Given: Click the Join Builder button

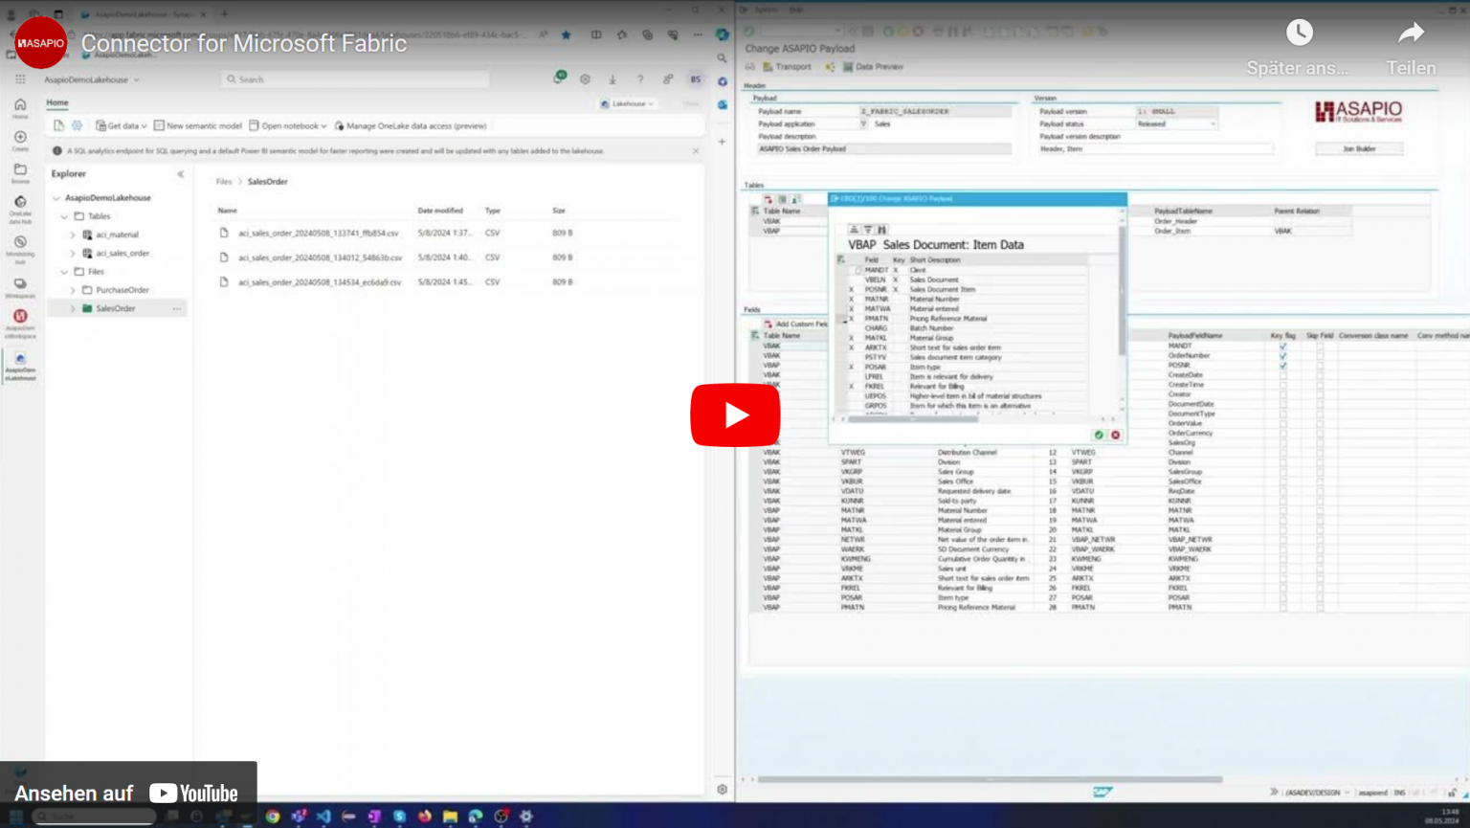Looking at the screenshot, I should coord(1358,148).
